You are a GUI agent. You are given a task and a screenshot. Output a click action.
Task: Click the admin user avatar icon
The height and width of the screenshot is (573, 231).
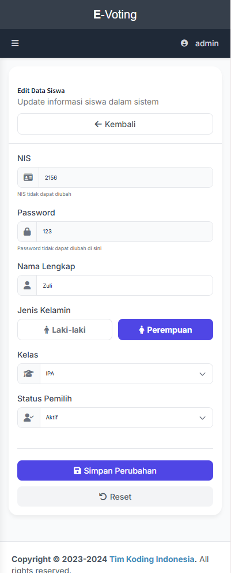pos(184,43)
